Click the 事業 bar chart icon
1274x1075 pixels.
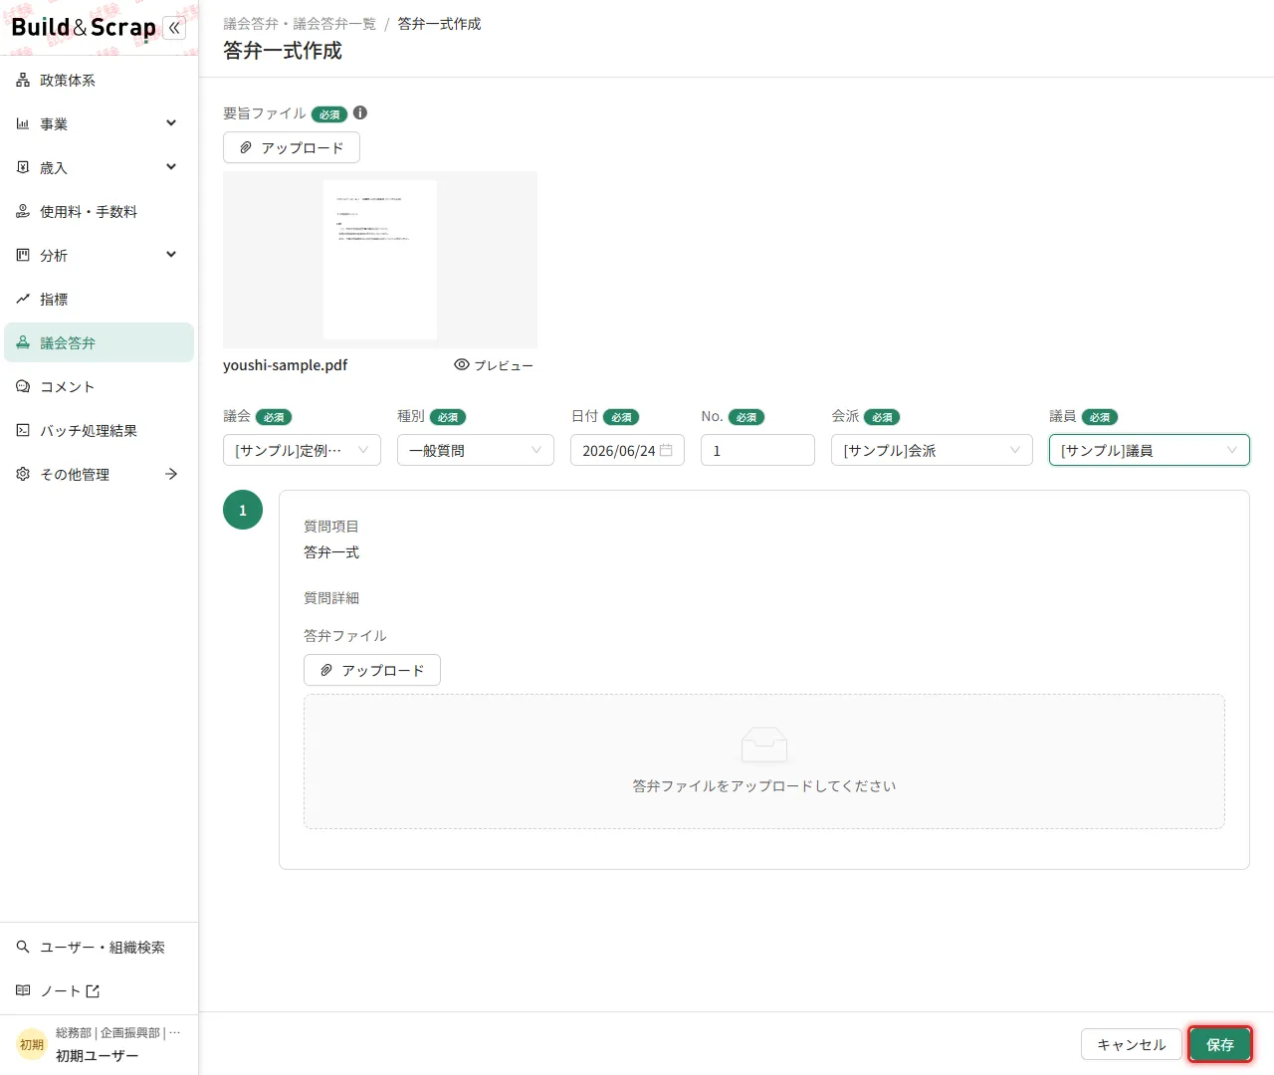[23, 123]
